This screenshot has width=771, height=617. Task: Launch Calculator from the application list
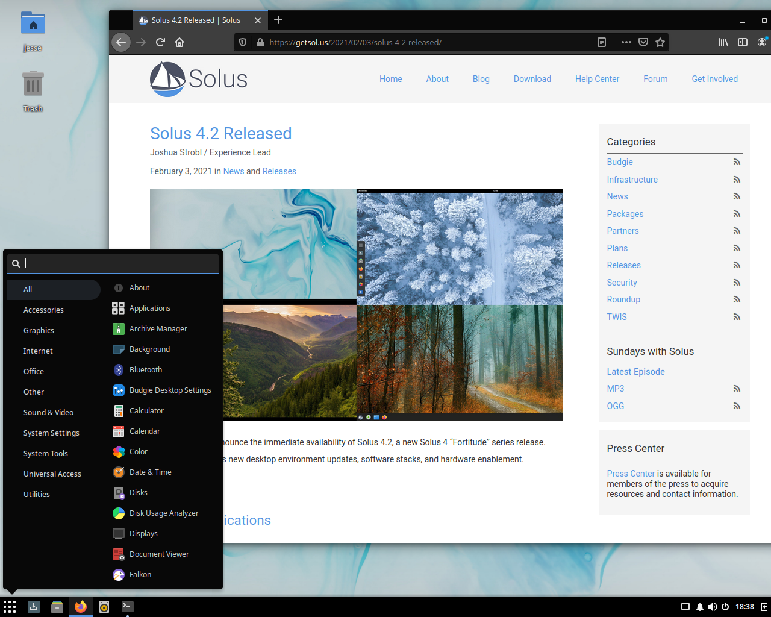146,410
